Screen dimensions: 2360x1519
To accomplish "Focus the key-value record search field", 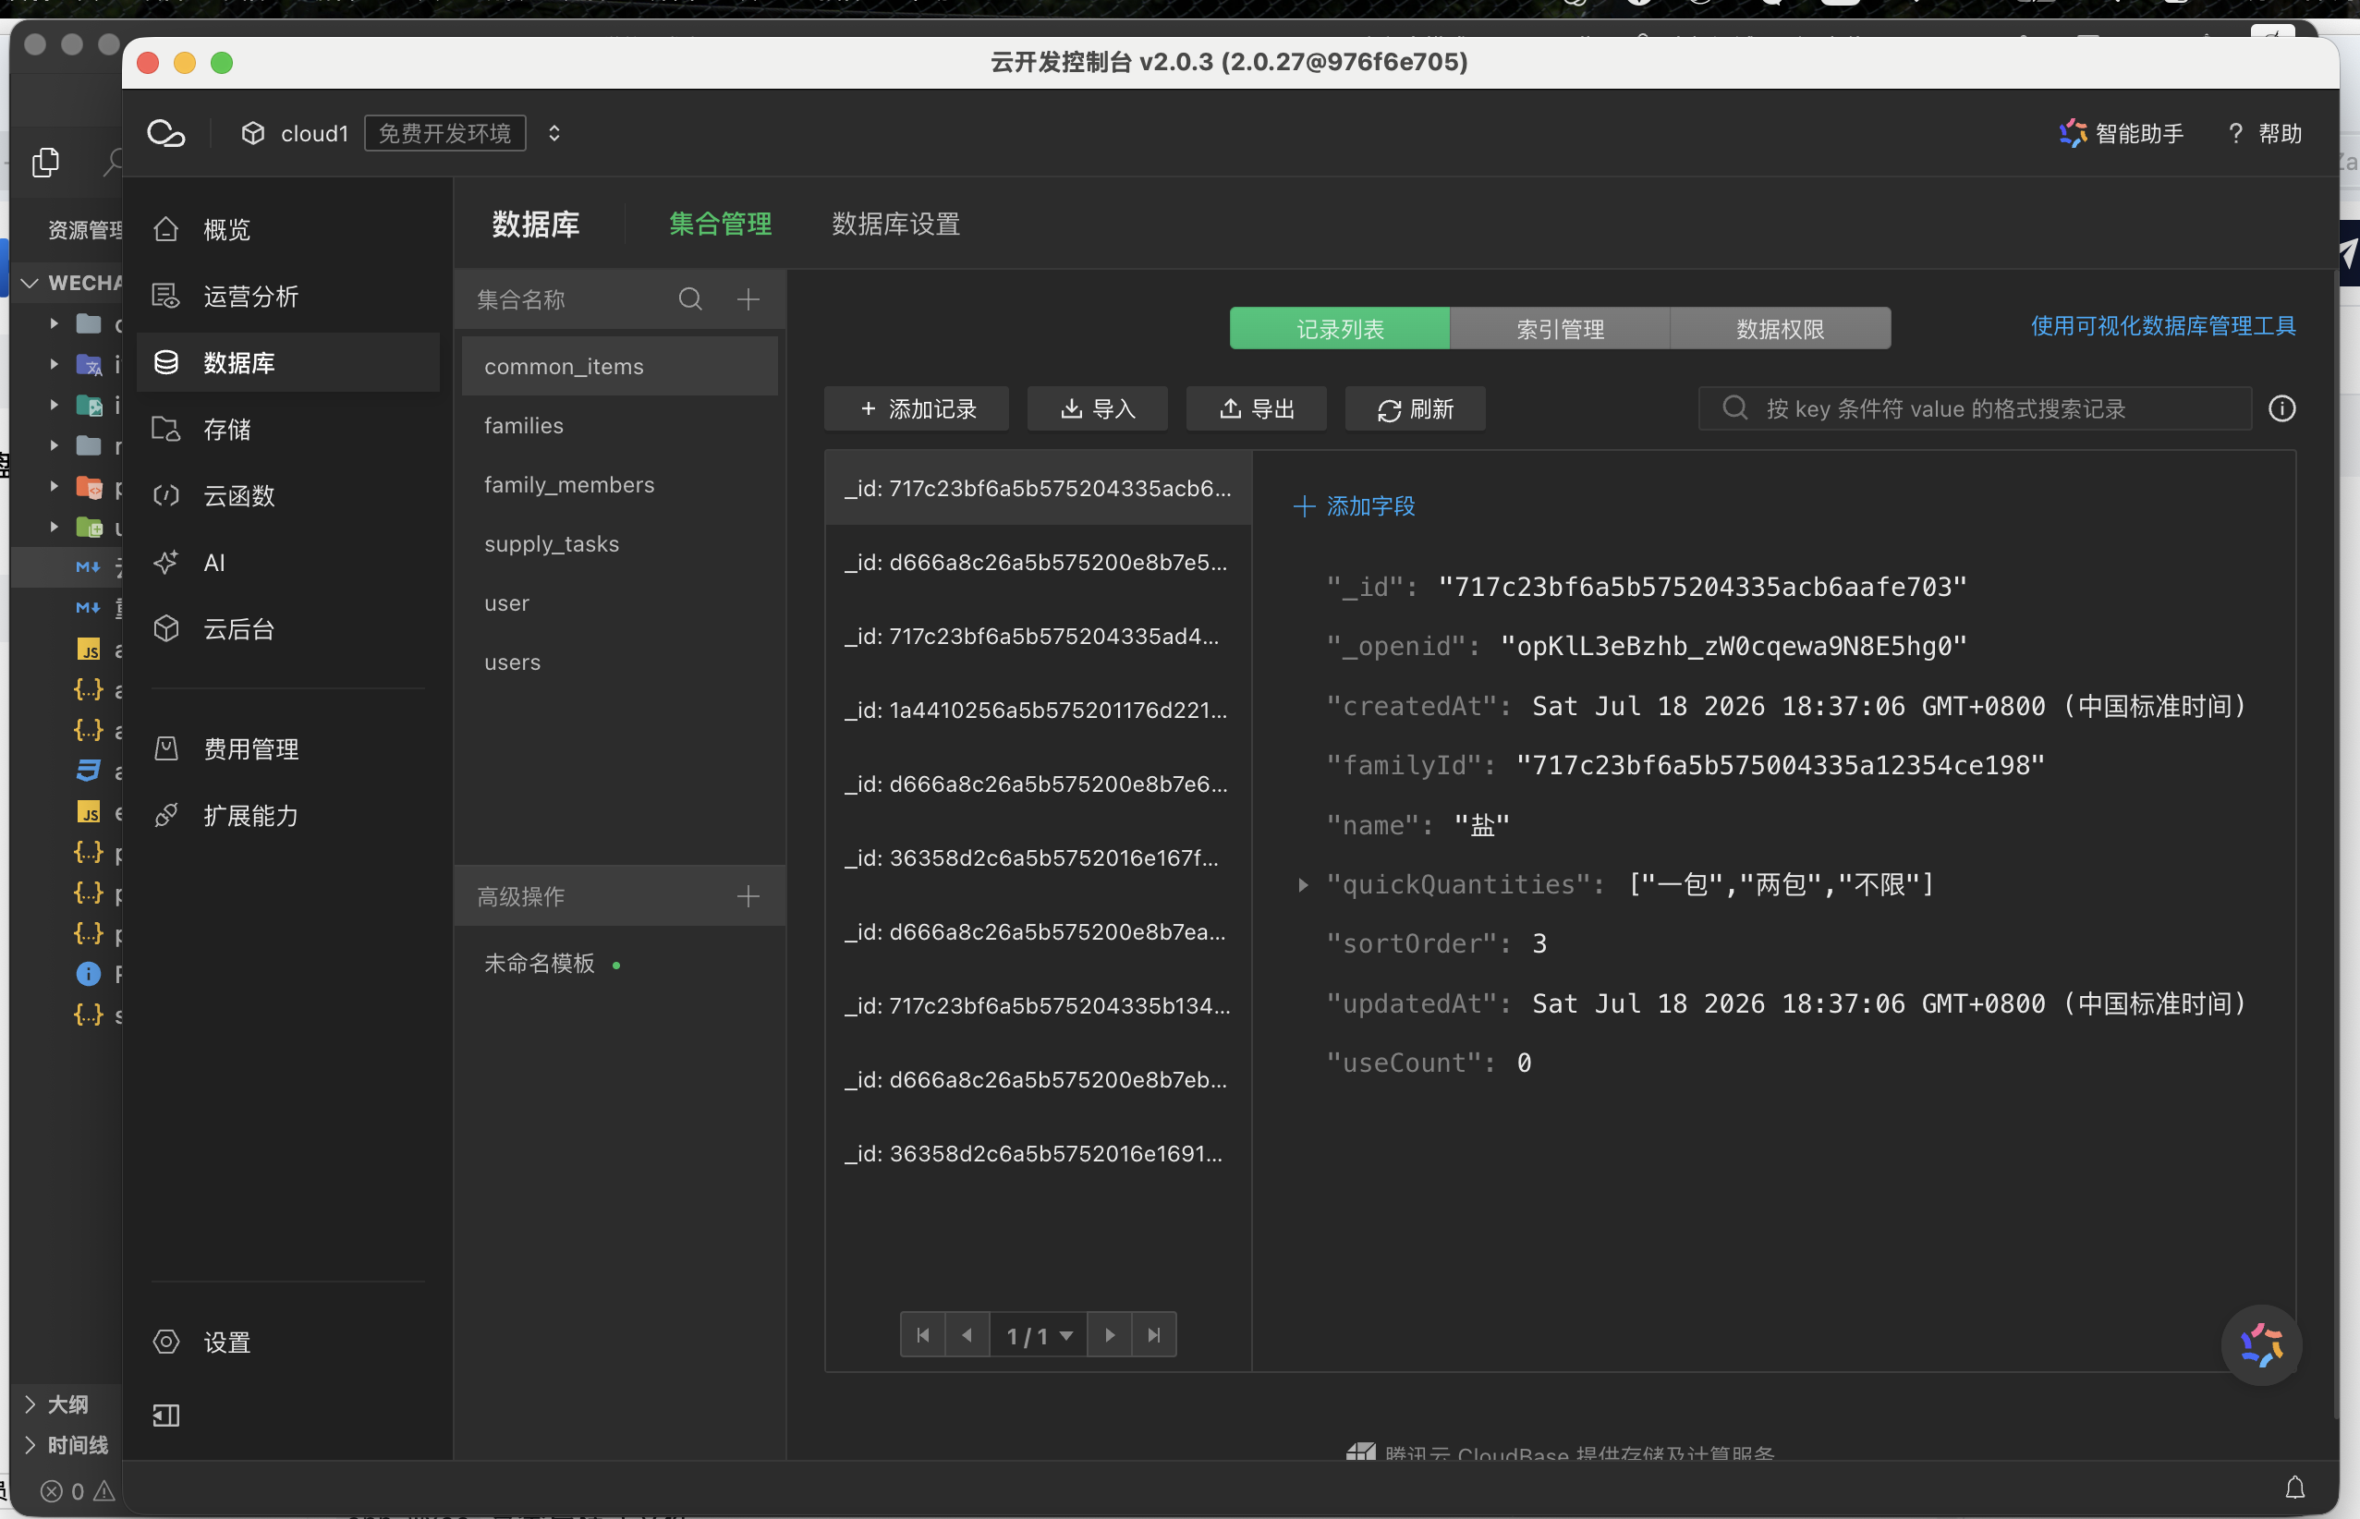I will click(x=1975, y=408).
